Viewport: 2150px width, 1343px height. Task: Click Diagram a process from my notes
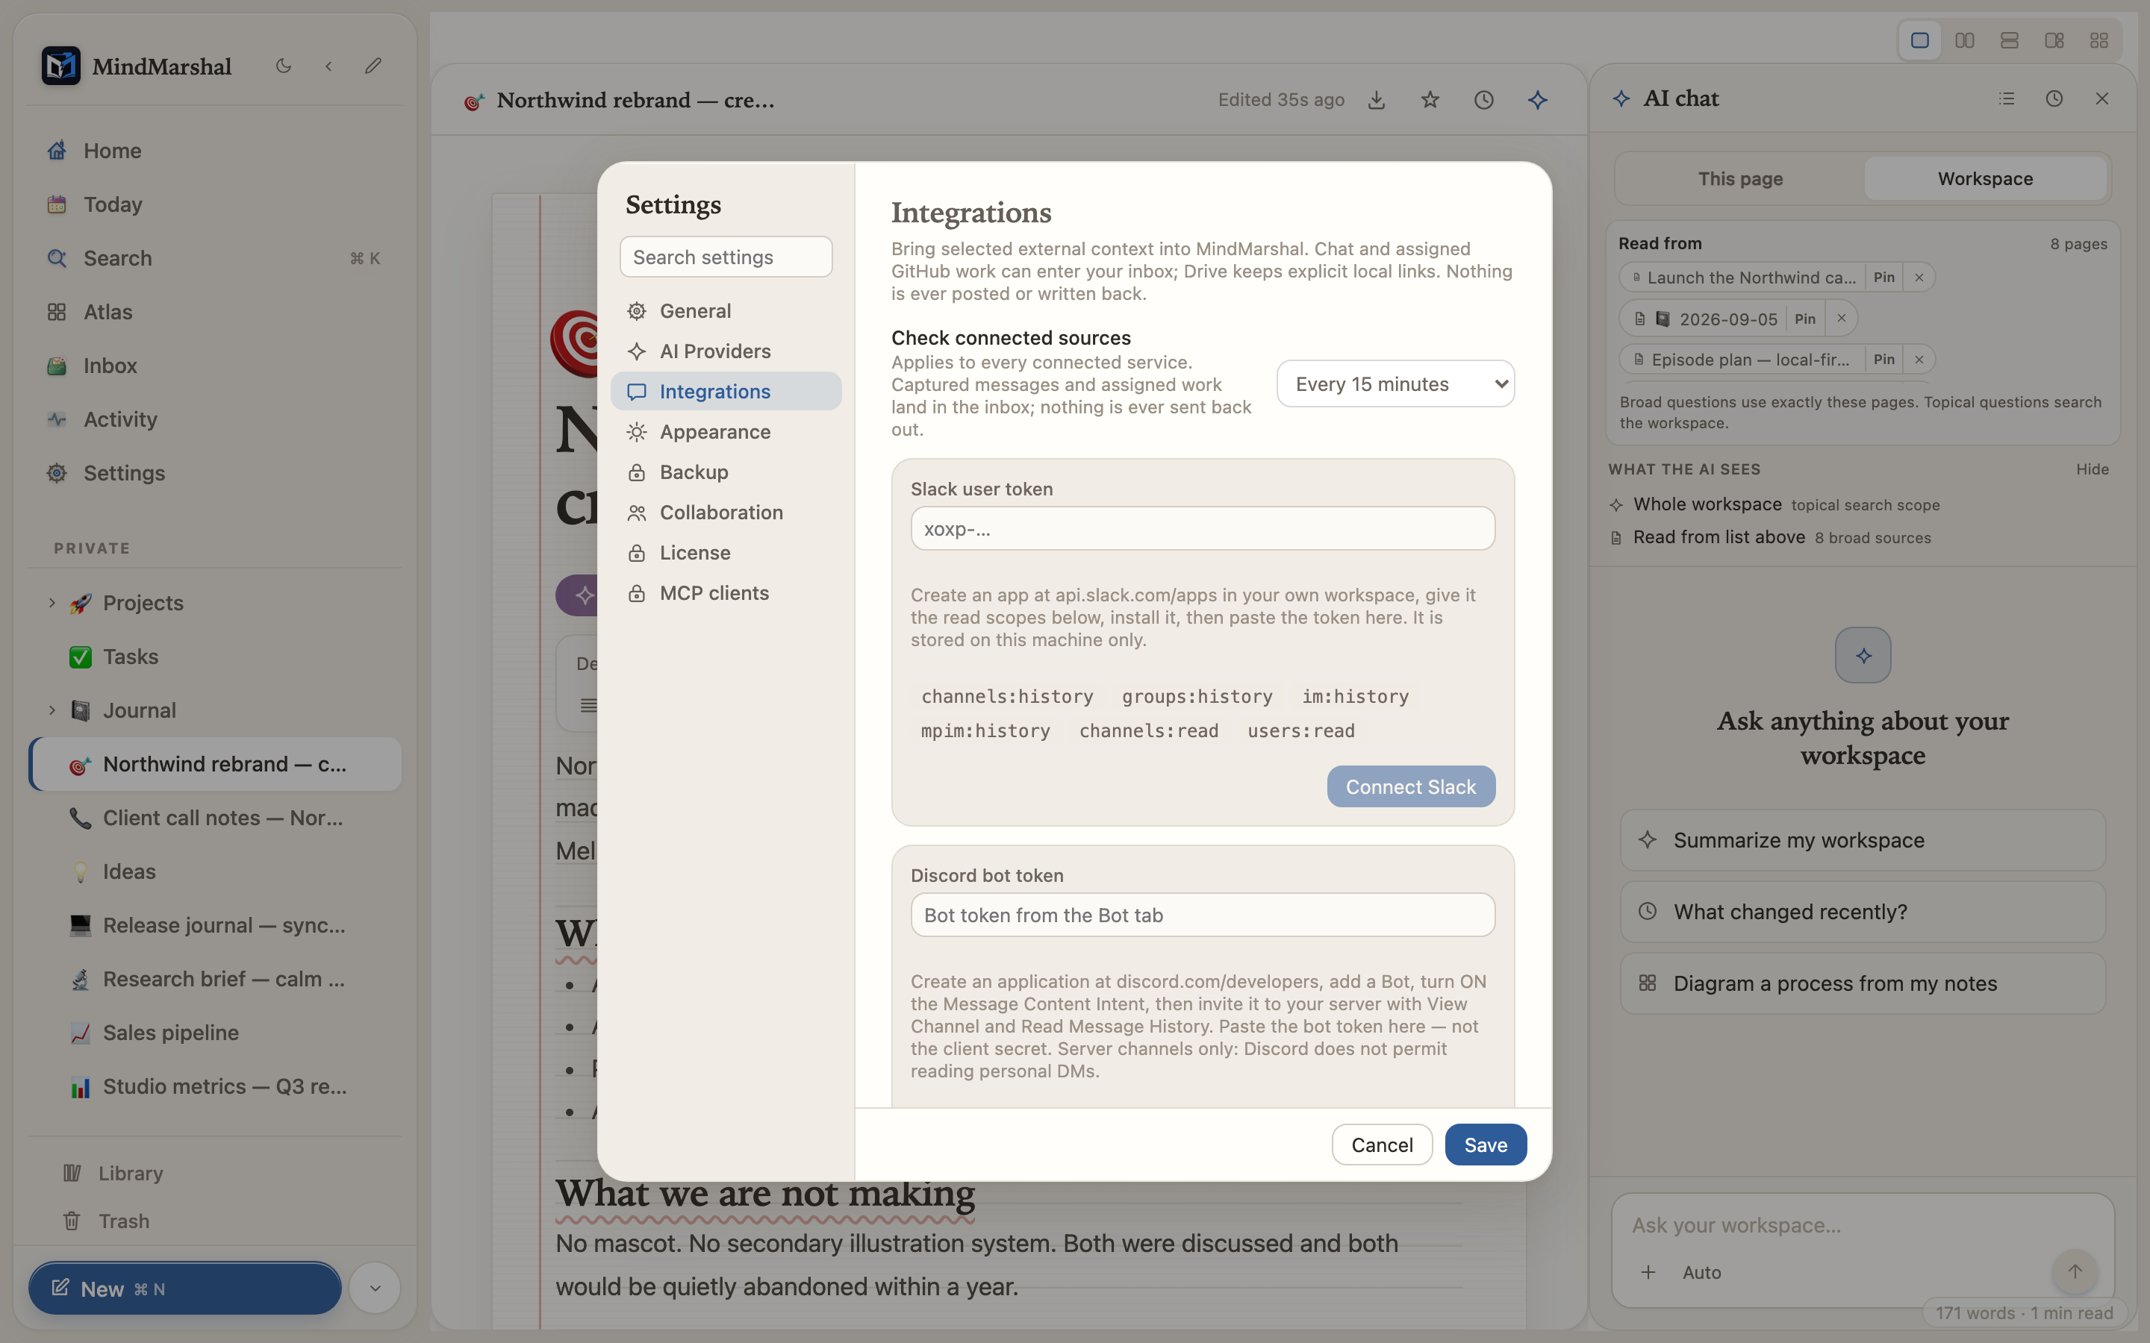pos(1862,983)
